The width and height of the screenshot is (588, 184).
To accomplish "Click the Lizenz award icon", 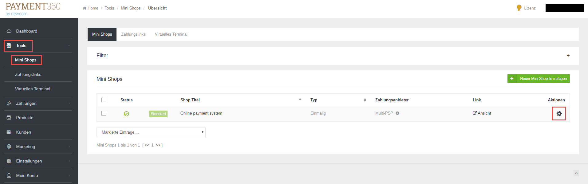I will [x=519, y=8].
